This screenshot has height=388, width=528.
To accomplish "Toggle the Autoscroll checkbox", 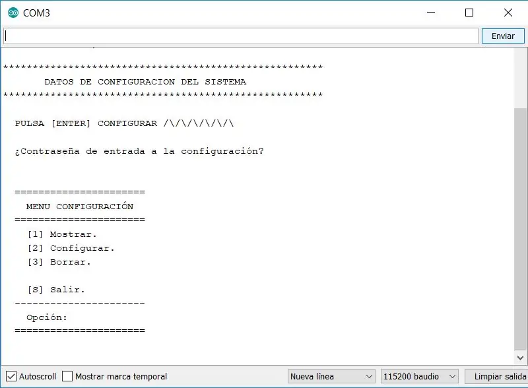I will tap(11, 376).
